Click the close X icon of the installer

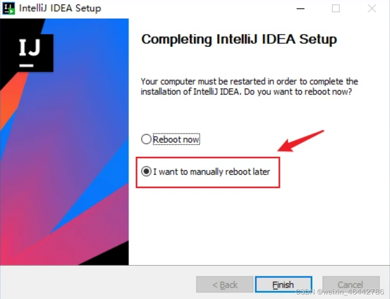372,8
